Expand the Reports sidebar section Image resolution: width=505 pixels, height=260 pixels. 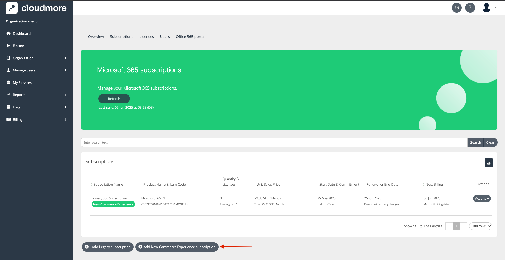[x=65, y=95]
